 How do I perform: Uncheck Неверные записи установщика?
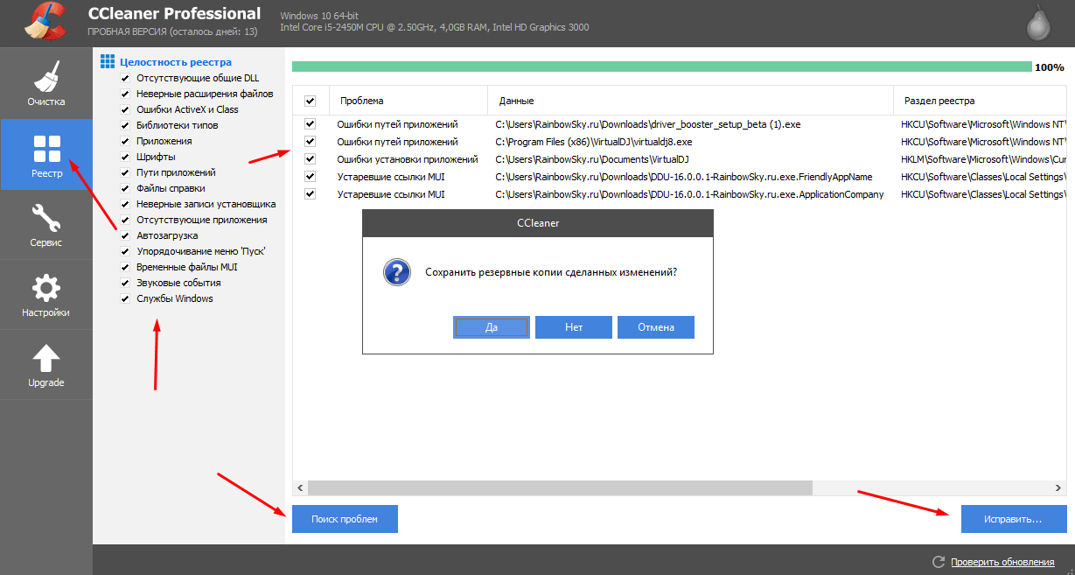click(x=125, y=204)
